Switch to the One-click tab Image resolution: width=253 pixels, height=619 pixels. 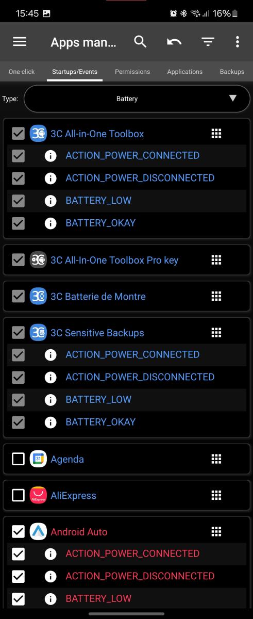coord(22,72)
